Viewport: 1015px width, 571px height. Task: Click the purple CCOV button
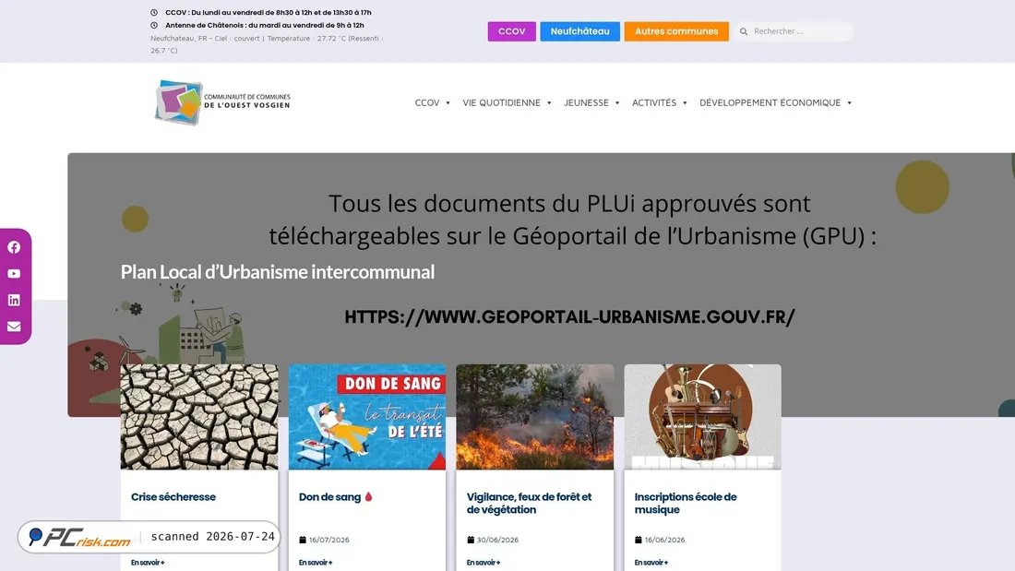click(x=511, y=31)
